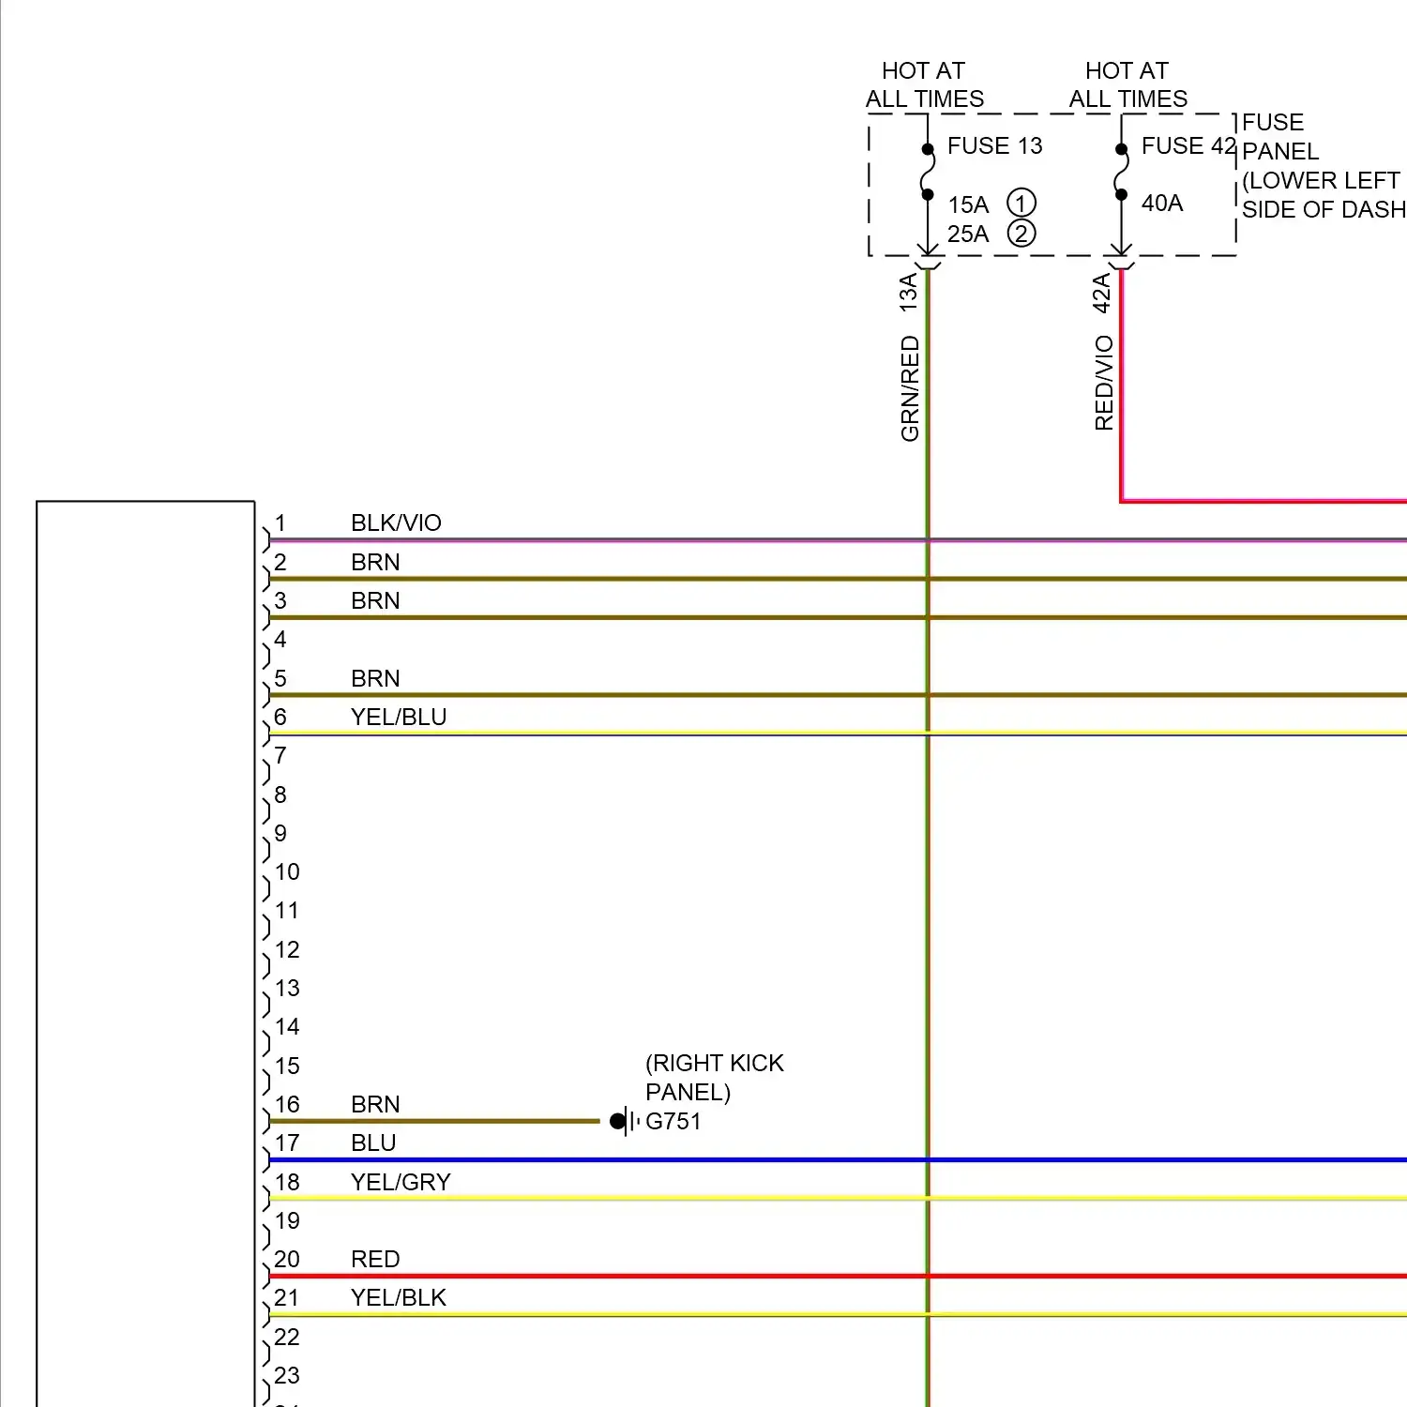Select the 15A rating text
Viewport: 1407px width, 1407px height.
click(968, 204)
